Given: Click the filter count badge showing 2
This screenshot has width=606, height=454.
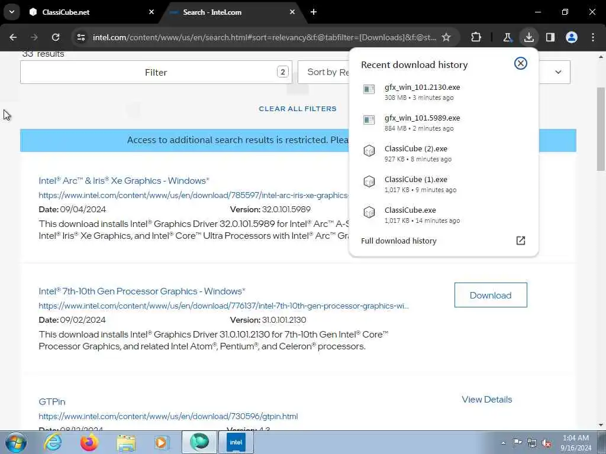Looking at the screenshot, I should 282,72.
